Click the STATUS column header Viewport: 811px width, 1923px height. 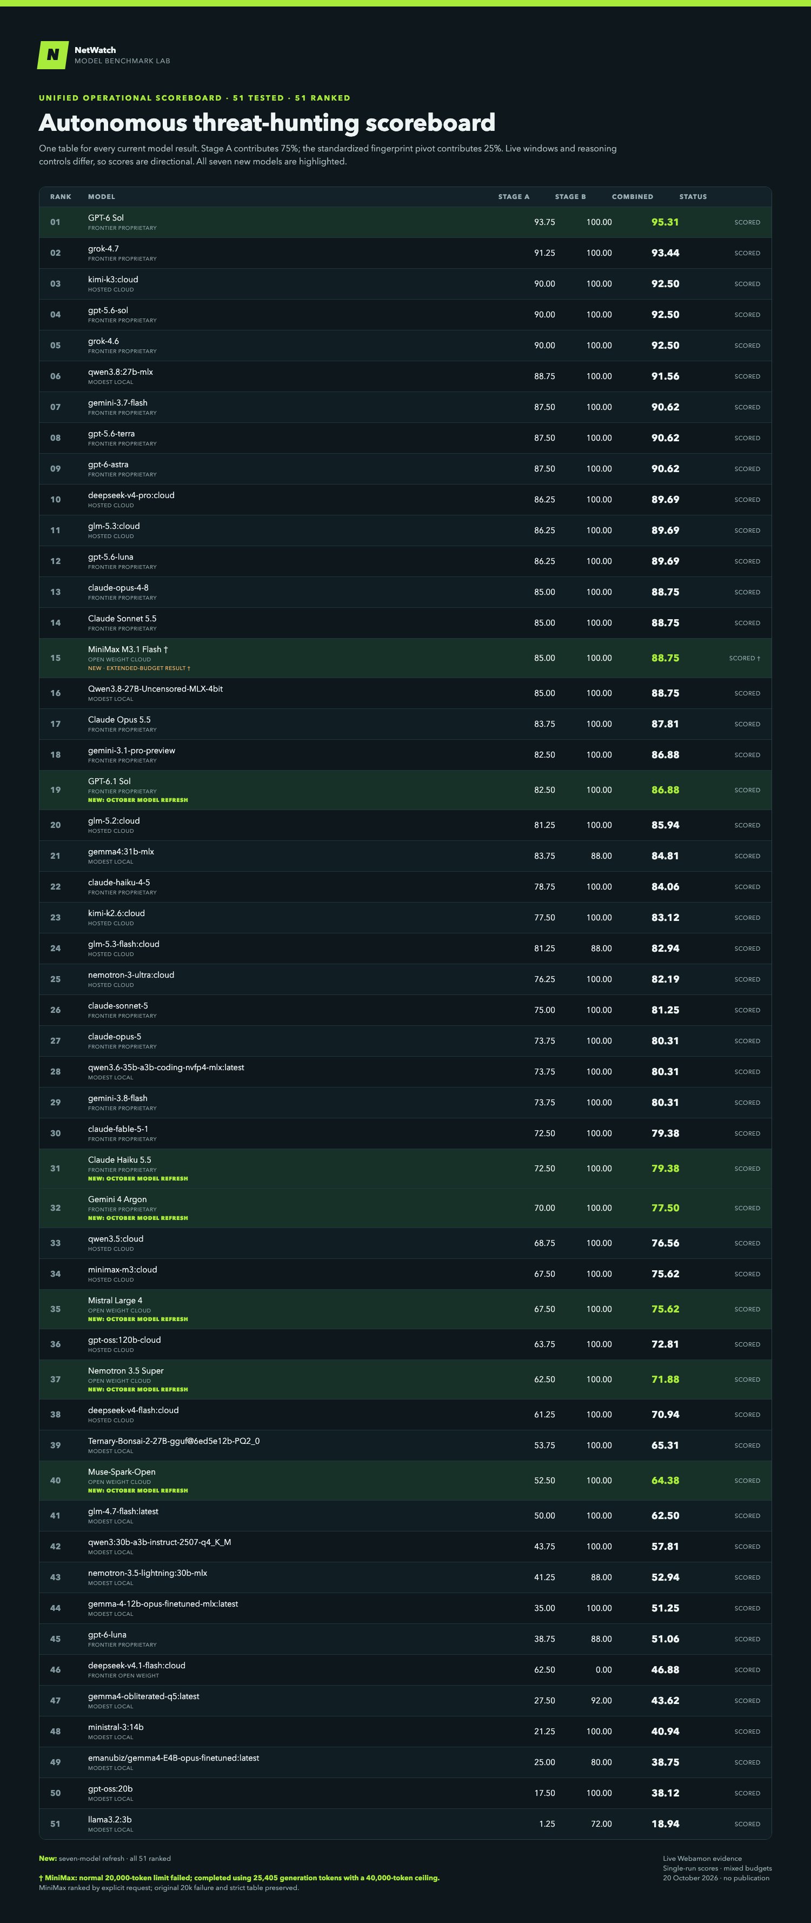tap(693, 197)
